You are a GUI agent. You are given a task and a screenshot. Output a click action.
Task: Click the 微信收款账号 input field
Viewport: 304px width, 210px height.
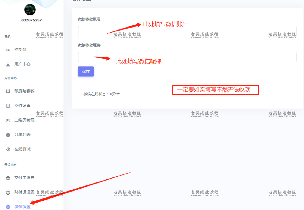[x=187, y=31]
